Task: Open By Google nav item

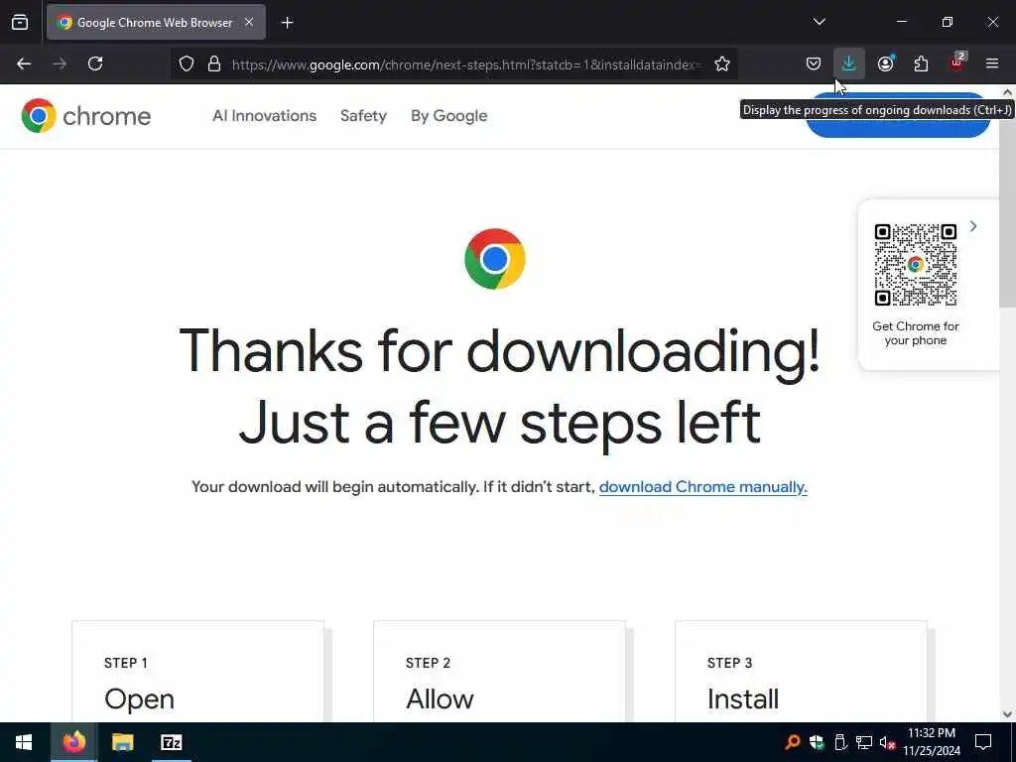Action: point(449,116)
